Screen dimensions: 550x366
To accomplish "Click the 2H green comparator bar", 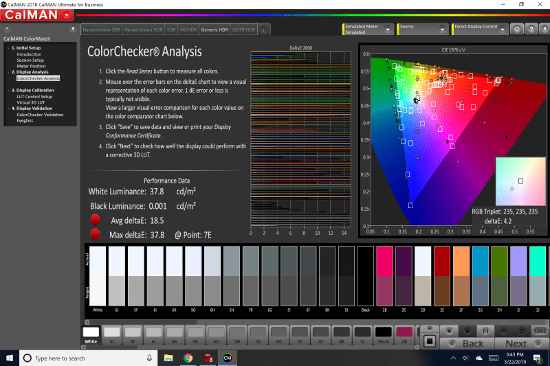I will coord(500,276).
